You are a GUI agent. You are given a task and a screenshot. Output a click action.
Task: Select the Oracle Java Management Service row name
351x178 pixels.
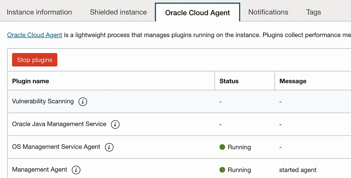59,124
